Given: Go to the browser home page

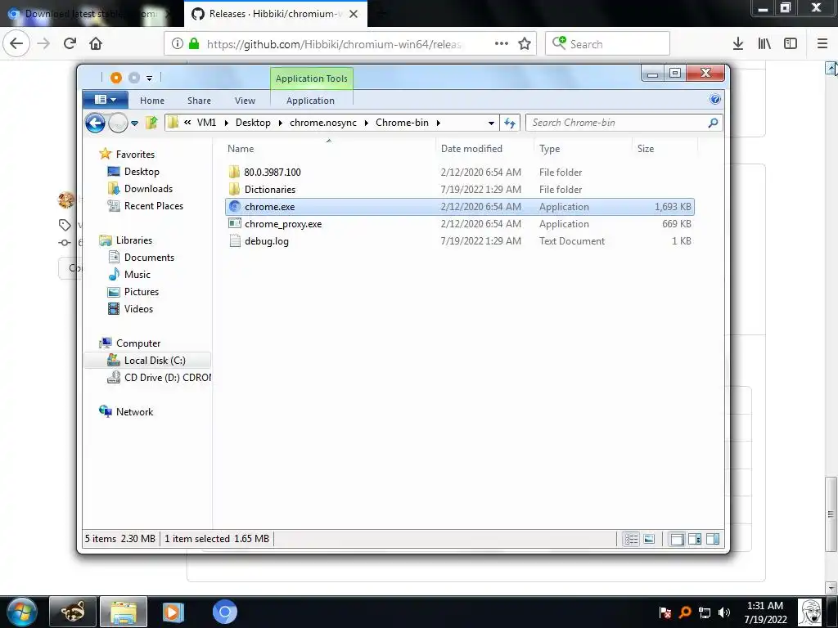Looking at the screenshot, I should [x=96, y=43].
